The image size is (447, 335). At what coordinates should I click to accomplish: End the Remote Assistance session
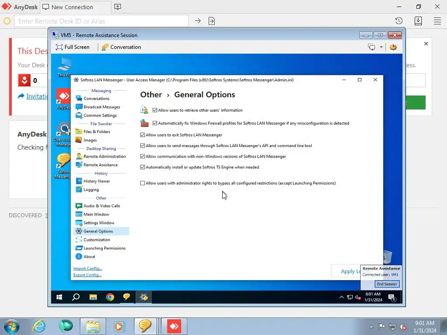[x=387, y=284]
